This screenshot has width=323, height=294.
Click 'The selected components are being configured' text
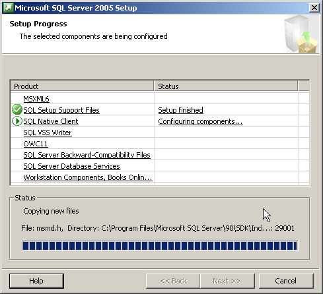(x=94, y=36)
